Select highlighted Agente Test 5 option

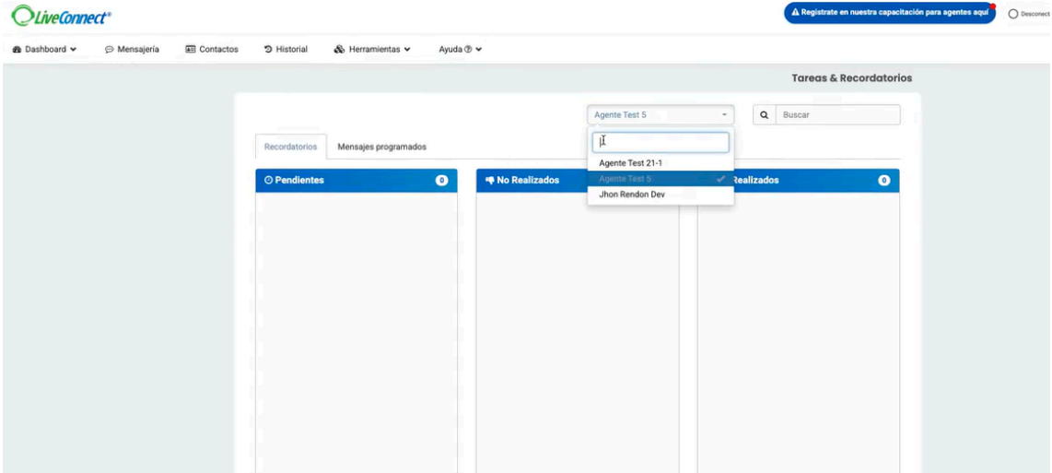tap(660, 179)
